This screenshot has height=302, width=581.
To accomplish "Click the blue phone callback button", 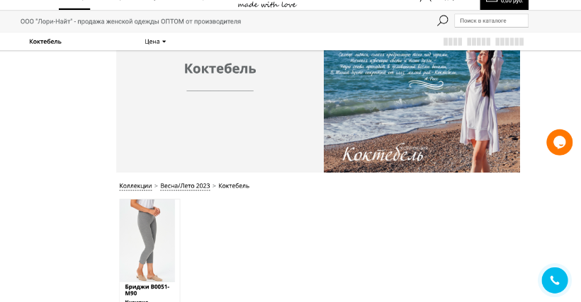I will coord(555,280).
